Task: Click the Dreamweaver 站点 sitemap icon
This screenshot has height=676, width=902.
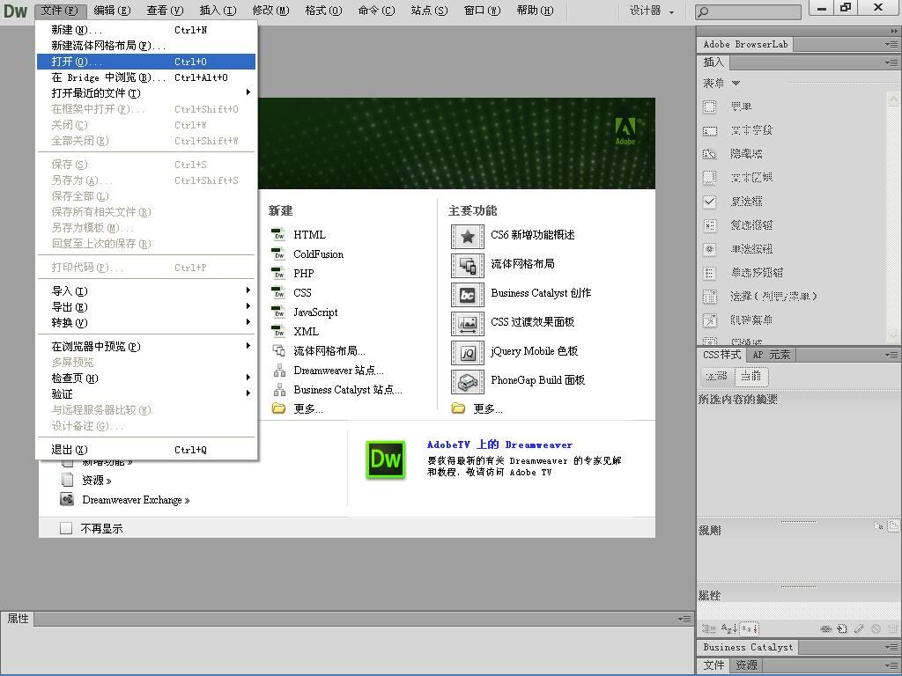Action: (x=279, y=371)
